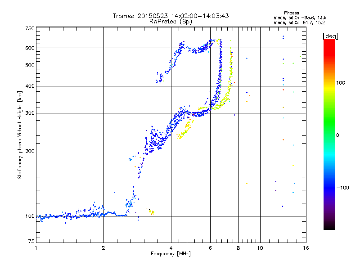Click the '0' colorbar tick label
360x270 pixels.
click(337, 135)
